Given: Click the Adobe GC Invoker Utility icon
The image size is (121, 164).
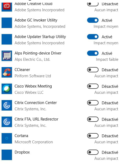Looking at the screenshot, I should [x=7, y=23].
